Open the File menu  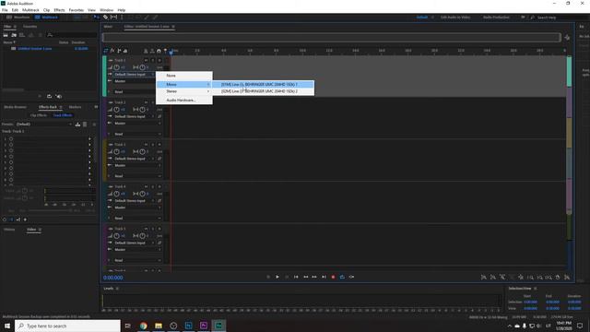pos(5,10)
